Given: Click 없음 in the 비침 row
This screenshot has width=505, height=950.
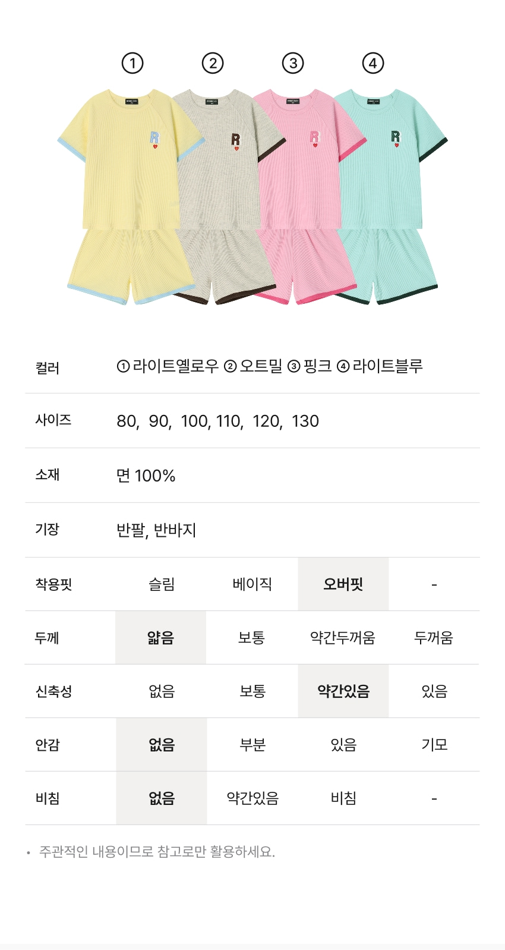Looking at the screenshot, I should 162,798.
